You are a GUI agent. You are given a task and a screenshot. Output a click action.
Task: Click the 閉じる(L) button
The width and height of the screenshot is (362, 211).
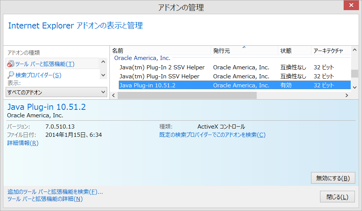pyautogui.click(x=337, y=197)
